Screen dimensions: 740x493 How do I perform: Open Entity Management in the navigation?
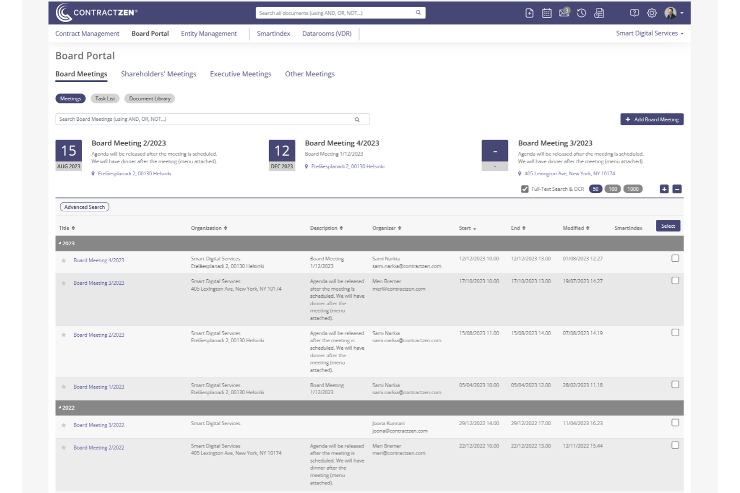(x=209, y=33)
